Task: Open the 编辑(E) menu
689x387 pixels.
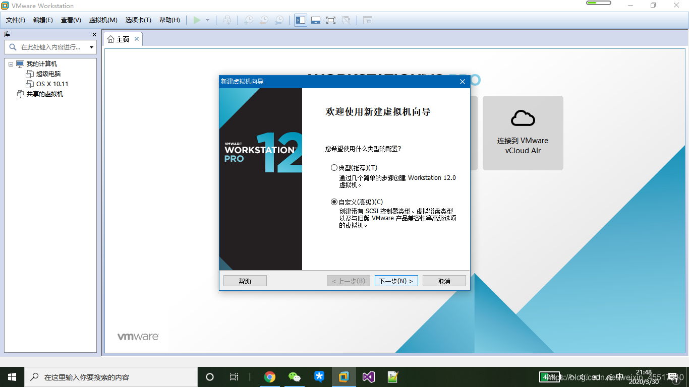Action: (x=43, y=20)
